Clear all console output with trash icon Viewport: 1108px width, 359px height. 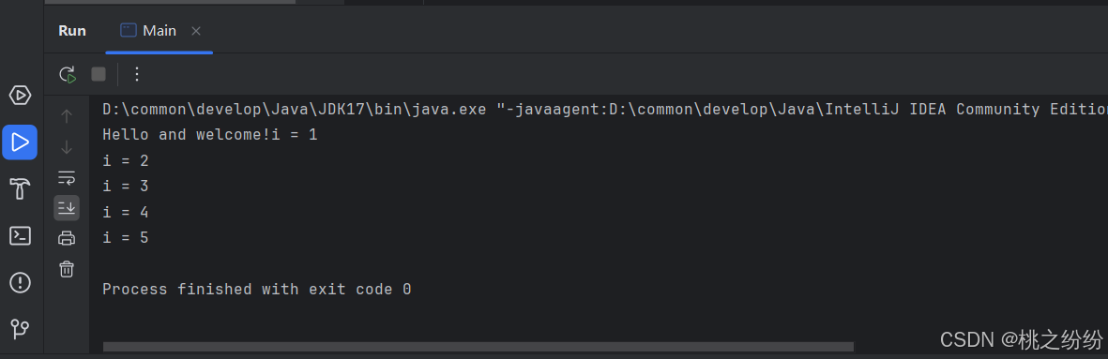67,269
